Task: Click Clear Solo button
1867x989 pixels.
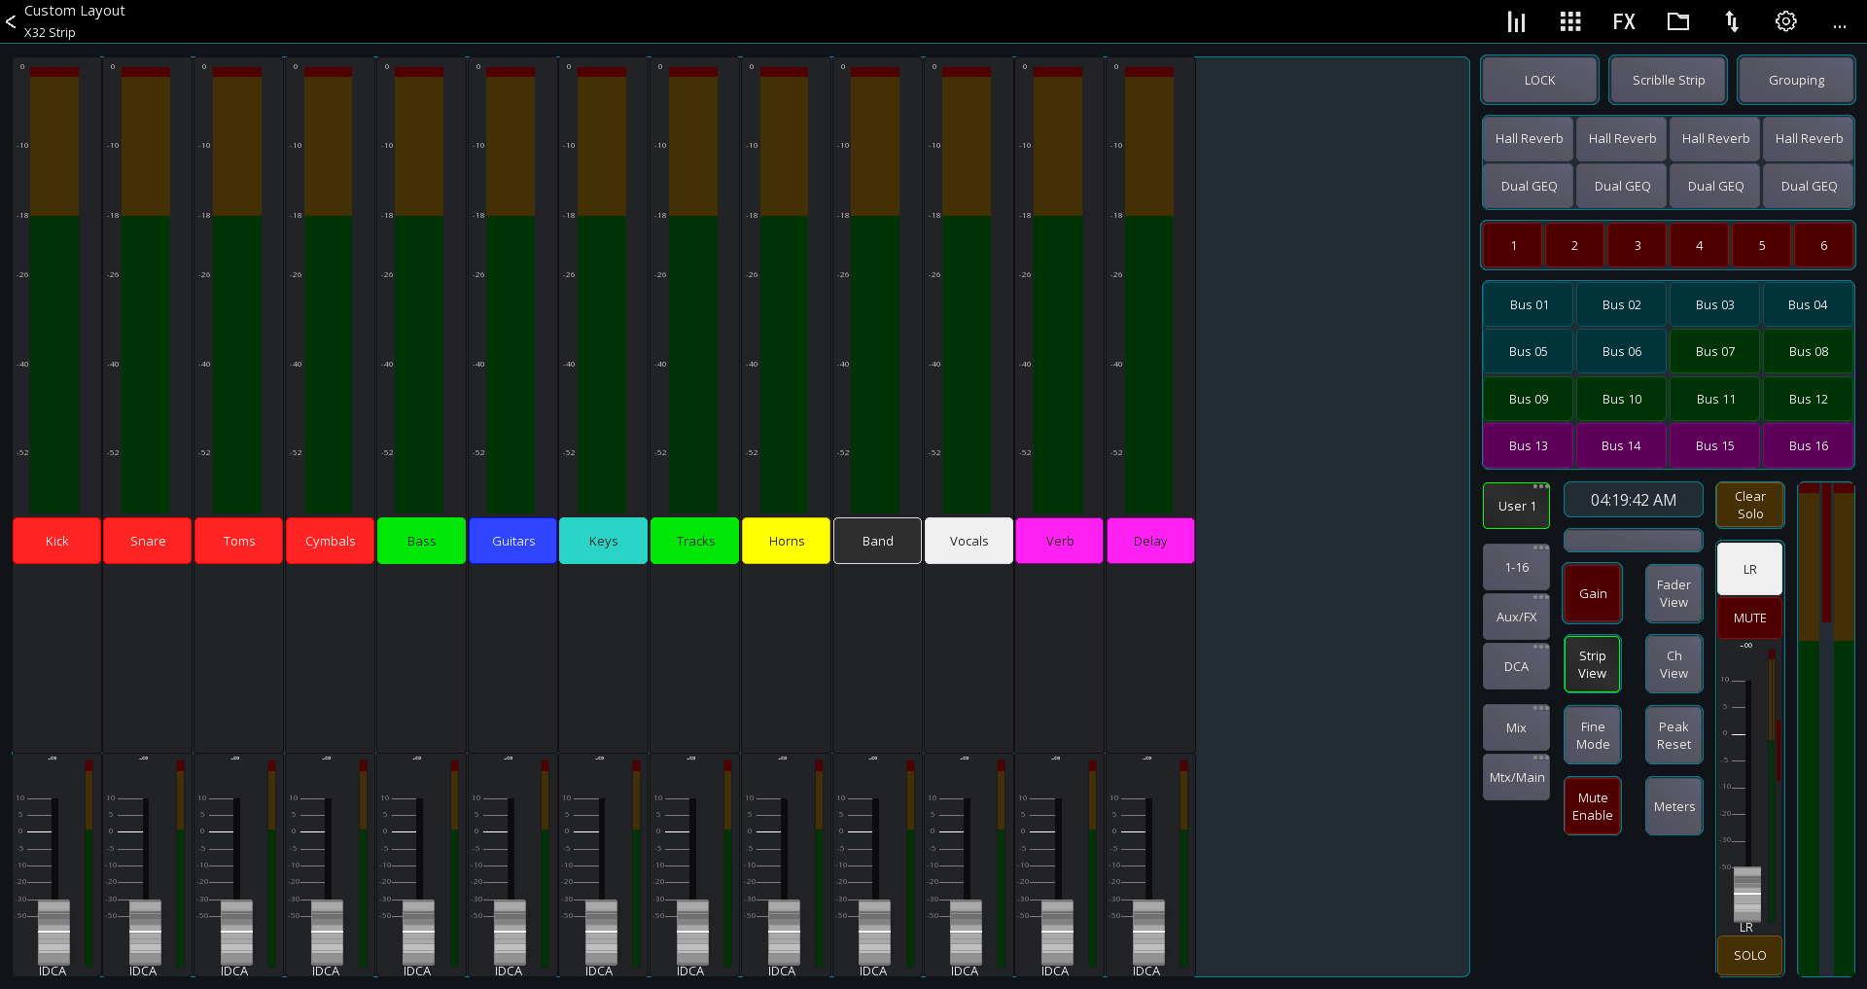Action: (1750, 505)
